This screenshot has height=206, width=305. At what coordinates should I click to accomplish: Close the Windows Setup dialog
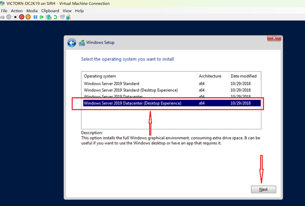(274, 38)
